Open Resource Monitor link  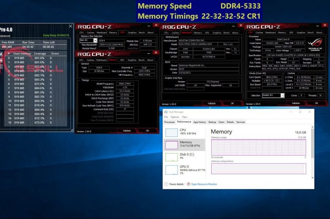(204, 184)
